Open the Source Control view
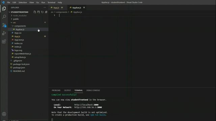The image size is (216, 121). point(4,25)
